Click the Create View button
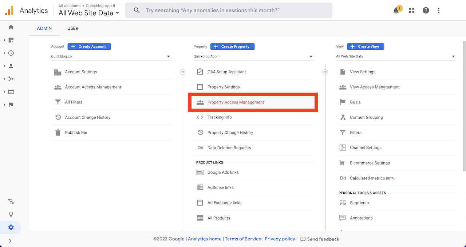Image resolution: width=466 pixels, height=247 pixels. (366, 46)
